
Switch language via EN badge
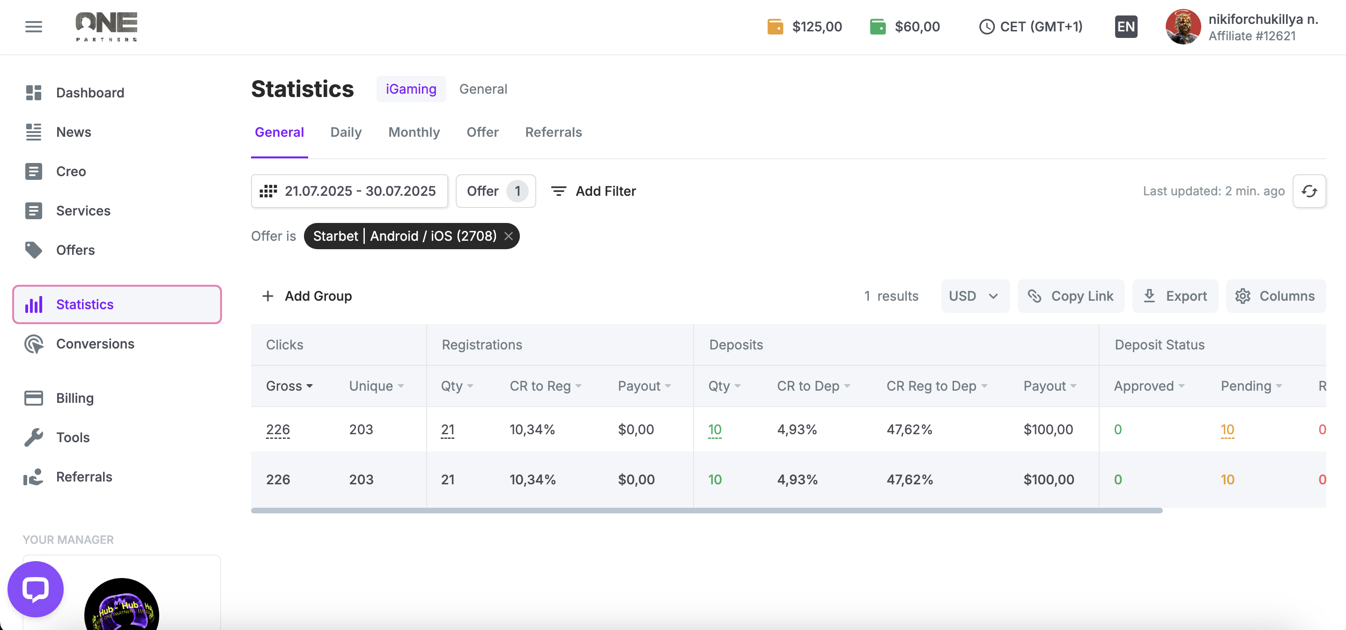[x=1126, y=27]
